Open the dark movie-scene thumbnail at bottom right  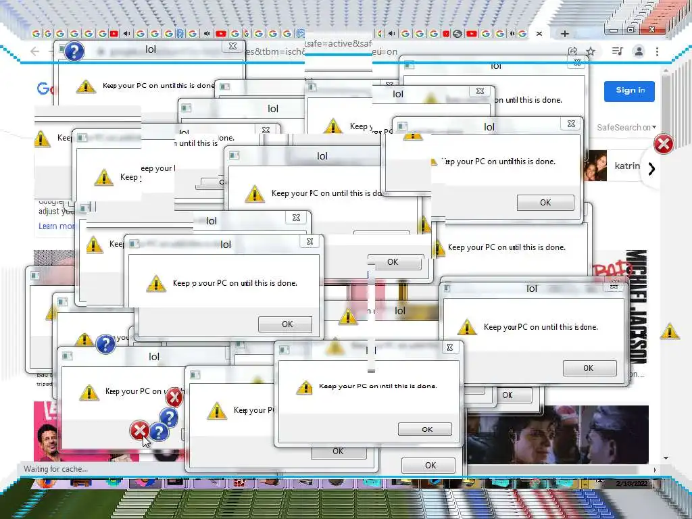point(558,435)
